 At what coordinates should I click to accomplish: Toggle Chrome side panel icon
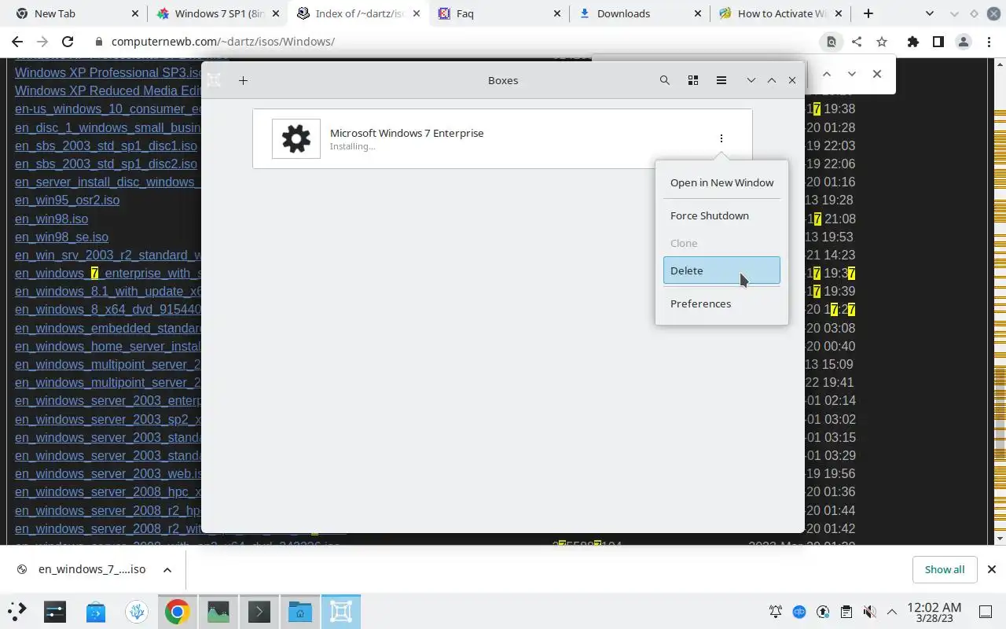(938, 42)
